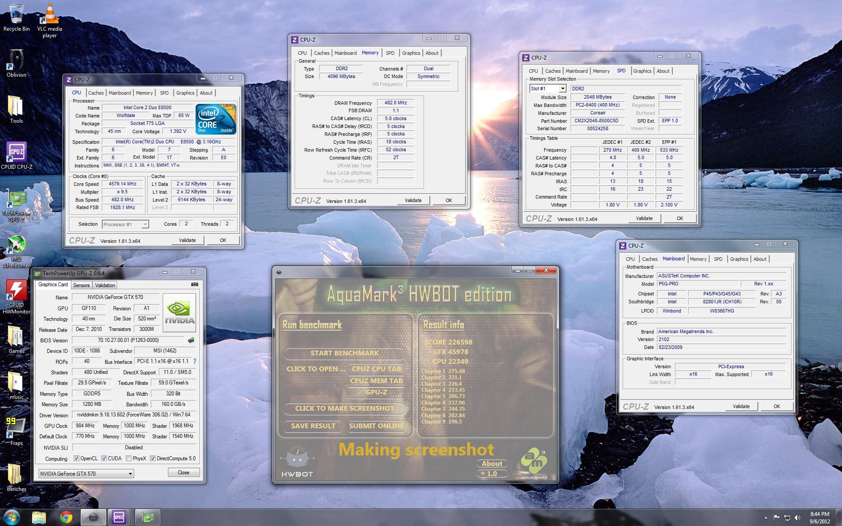Image resolution: width=842 pixels, height=526 pixels.
Task: Enable the PhysX checkbox
Action: click(x=128, y=458)
